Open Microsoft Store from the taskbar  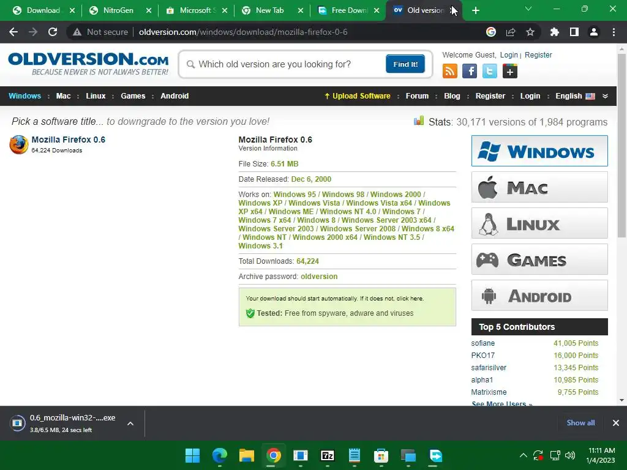pyautogui.click(x=381, y=455)
